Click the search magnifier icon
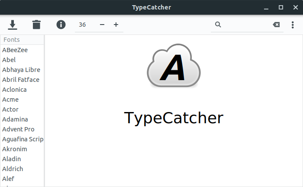The image size is (303, 187). click(x=218, y=25)
